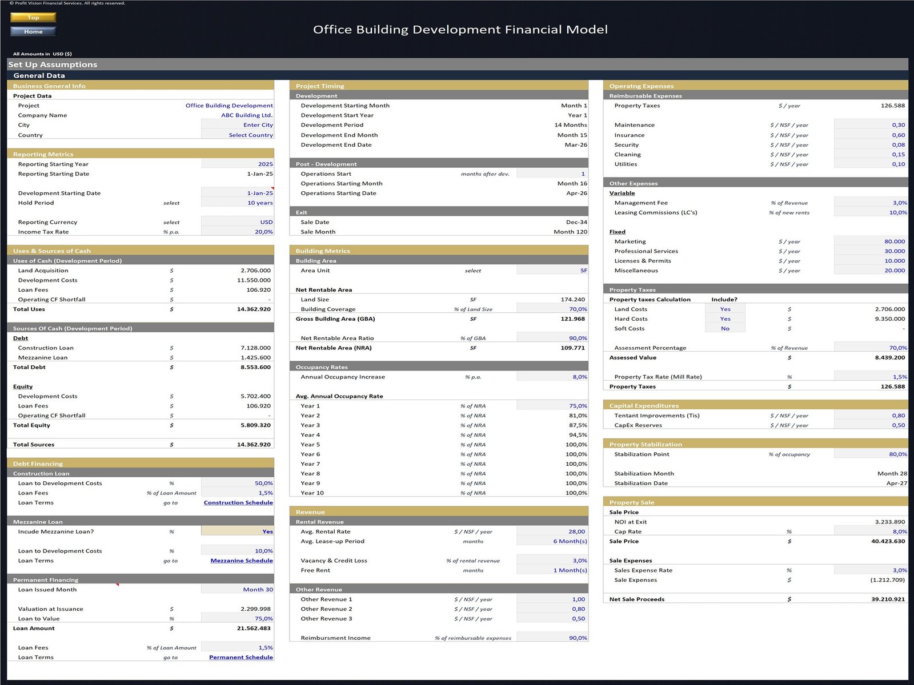Select the Country dropdown cell

[x=237, y=135]
